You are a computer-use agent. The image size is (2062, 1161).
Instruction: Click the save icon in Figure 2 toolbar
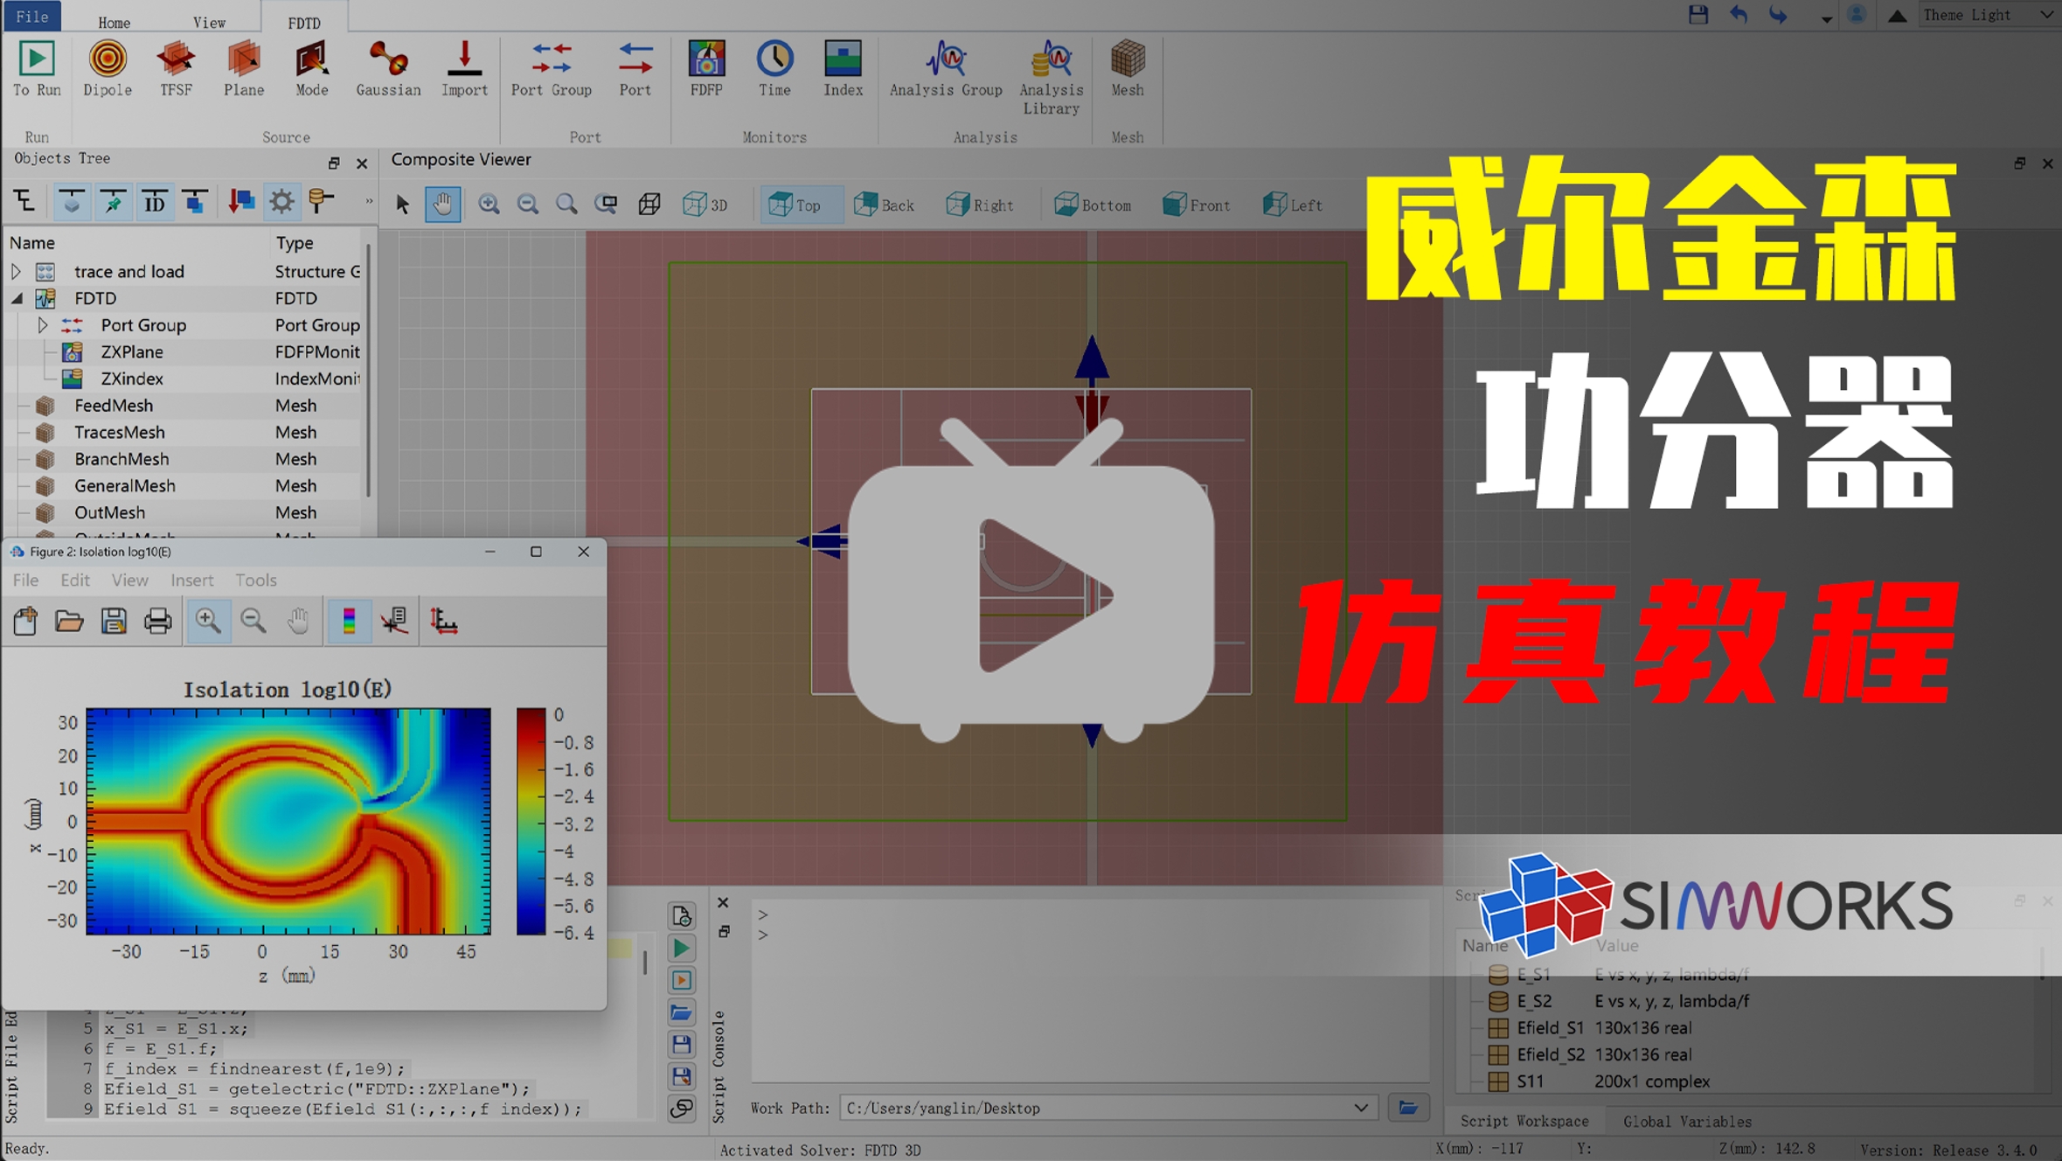click(114, 621)
